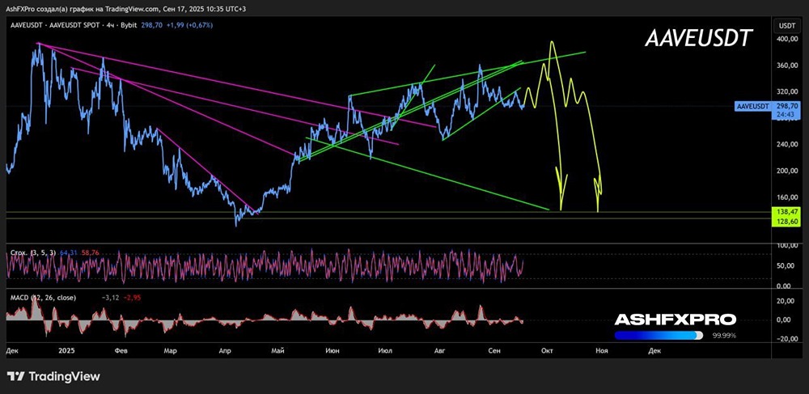Click the 240,00 price axis label
The image size is (809, 394).
tap(788, 144)
